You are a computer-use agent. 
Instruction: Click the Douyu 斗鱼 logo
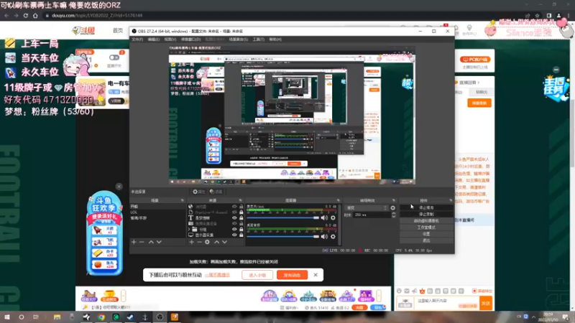pos(83,30)
